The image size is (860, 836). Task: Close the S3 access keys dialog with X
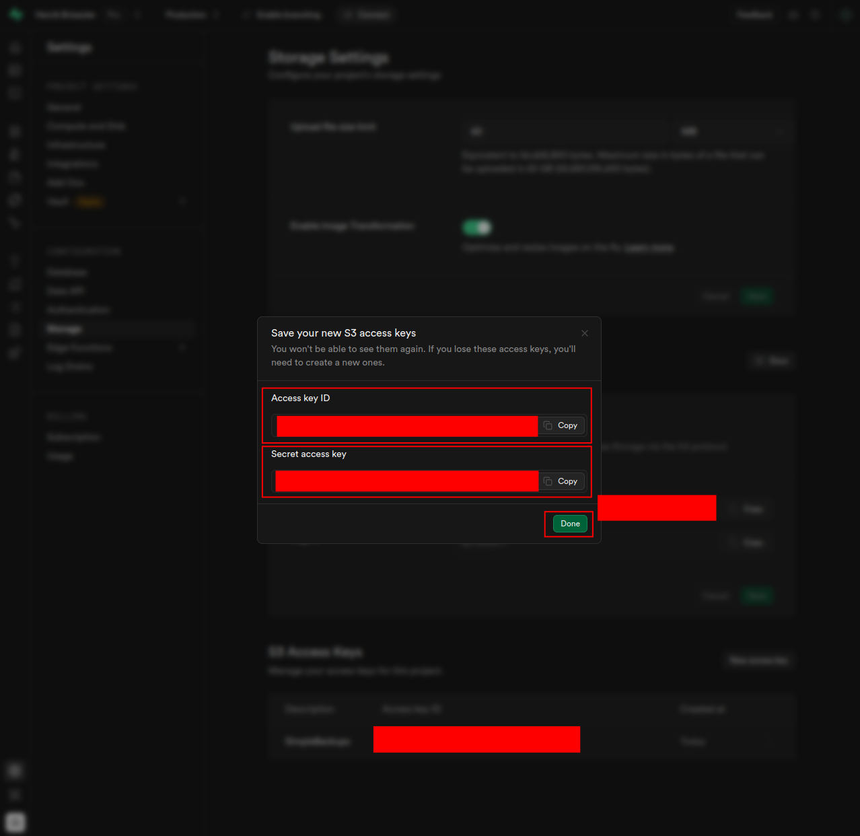tap(585, 333)
